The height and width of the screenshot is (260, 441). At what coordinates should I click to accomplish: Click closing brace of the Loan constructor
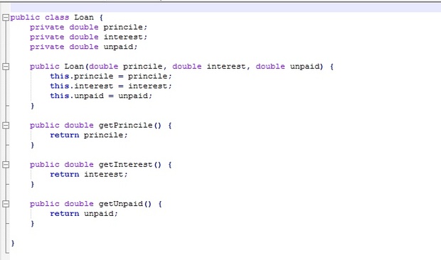pyautogui.click(x=32, y=106)
